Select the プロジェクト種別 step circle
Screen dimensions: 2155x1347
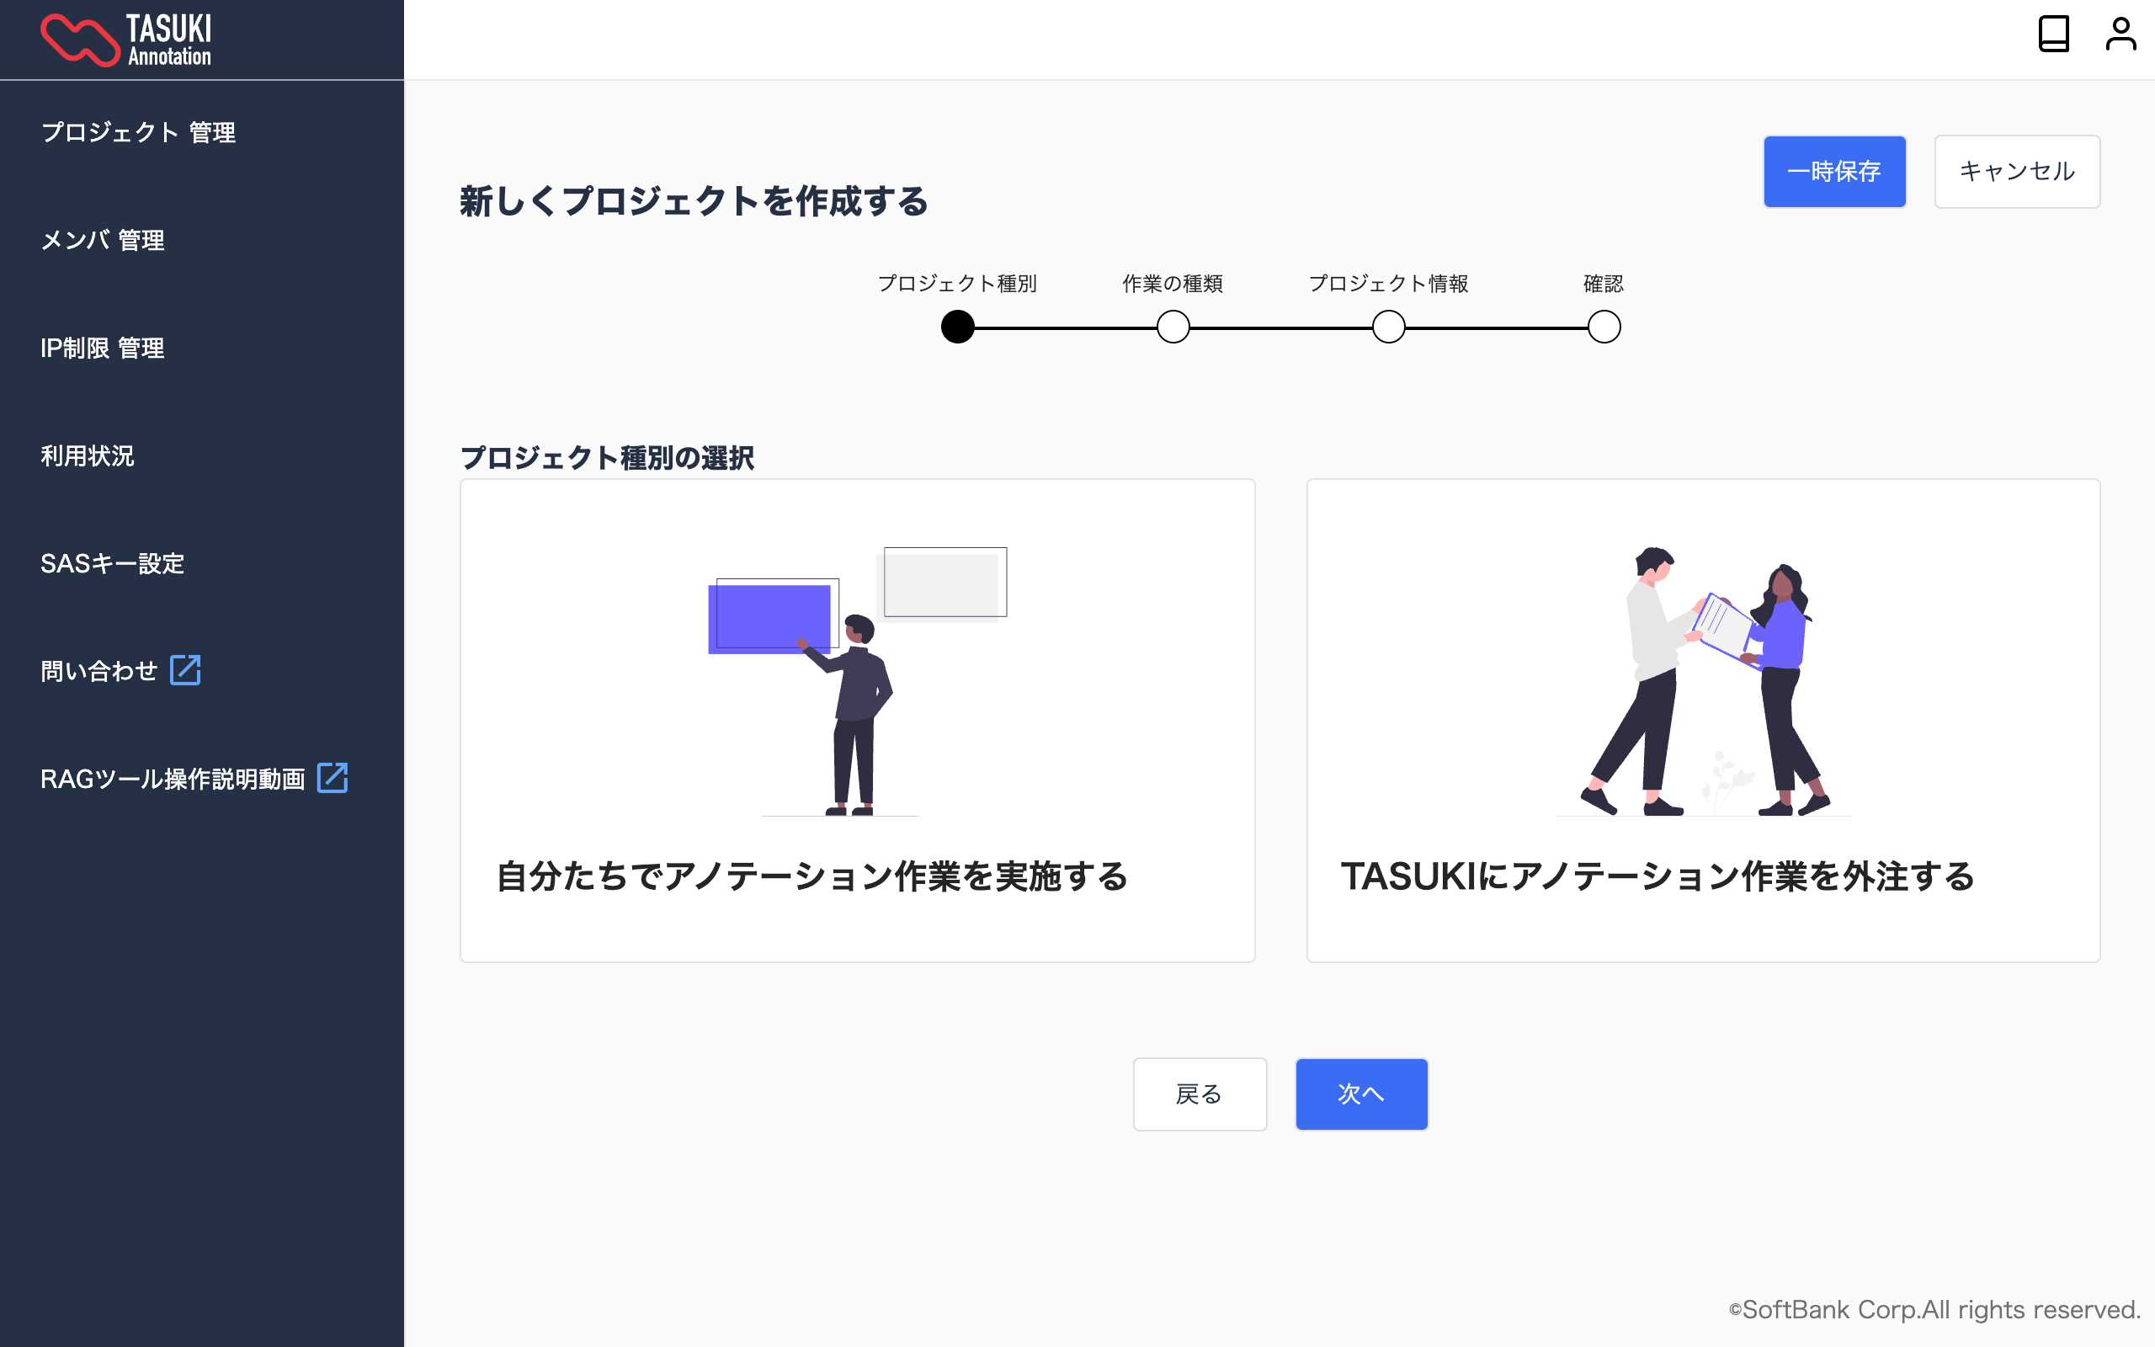coord(957,327)
